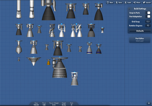Screen dimensions: 152x106
Task: Select the engine with blue stripe nozzle
Action: tap(89, 49)
